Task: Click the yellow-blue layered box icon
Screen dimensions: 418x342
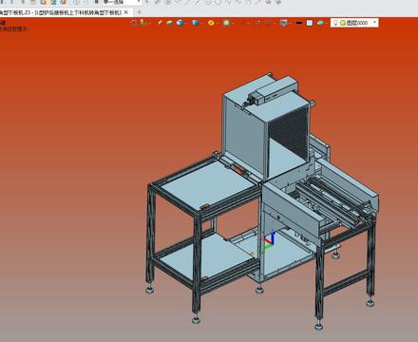Action: 170,23
